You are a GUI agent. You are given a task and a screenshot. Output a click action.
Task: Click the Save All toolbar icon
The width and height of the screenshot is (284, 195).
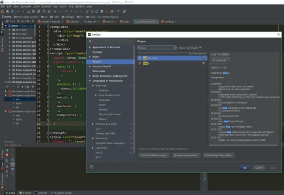[x=7, y=12]
